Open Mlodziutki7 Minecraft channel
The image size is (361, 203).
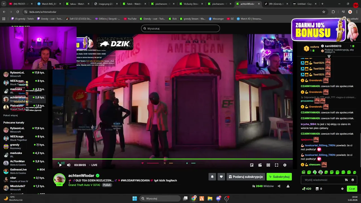click(24, 188)
